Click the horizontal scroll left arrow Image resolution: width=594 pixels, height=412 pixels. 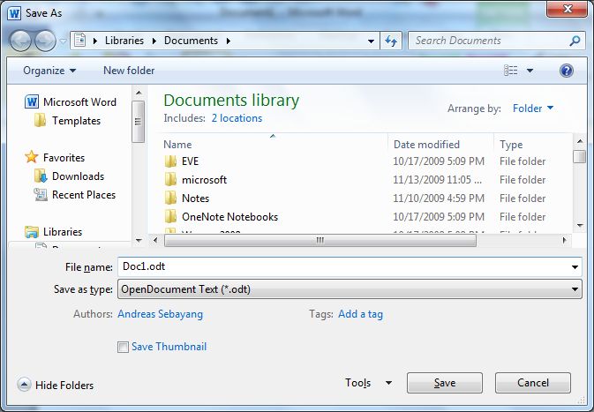click(x=155, y=240)
